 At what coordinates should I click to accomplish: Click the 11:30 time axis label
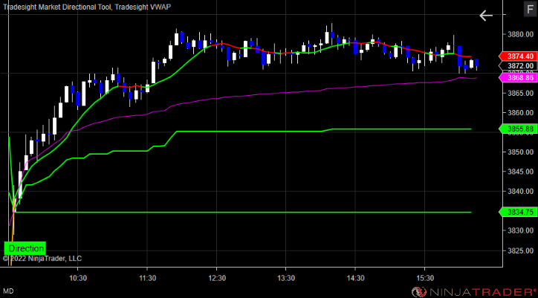[147, 277]
